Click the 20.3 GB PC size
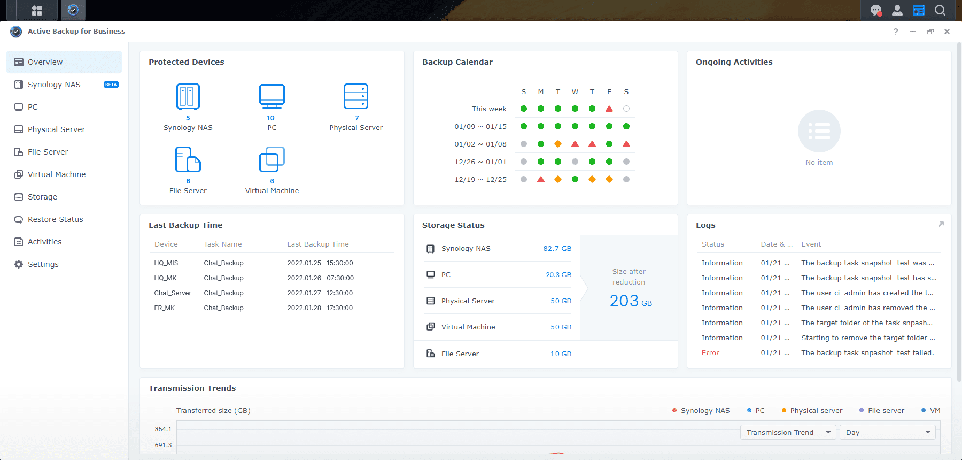The height and width of the screenshot is (460, 962). click(558, 275)
